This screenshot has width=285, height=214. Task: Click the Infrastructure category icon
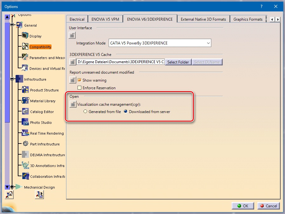point(19,79)
